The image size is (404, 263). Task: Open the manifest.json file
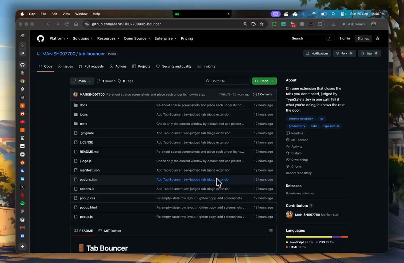(90, 170)
